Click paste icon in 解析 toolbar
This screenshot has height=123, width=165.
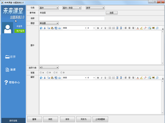click(52, 78)
